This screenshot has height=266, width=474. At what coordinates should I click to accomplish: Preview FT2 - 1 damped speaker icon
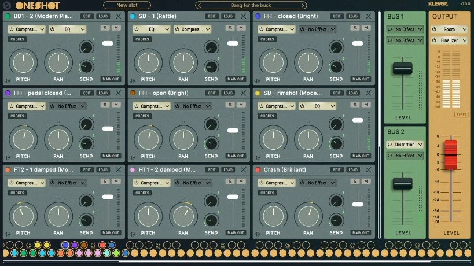[x=8, y=234]
